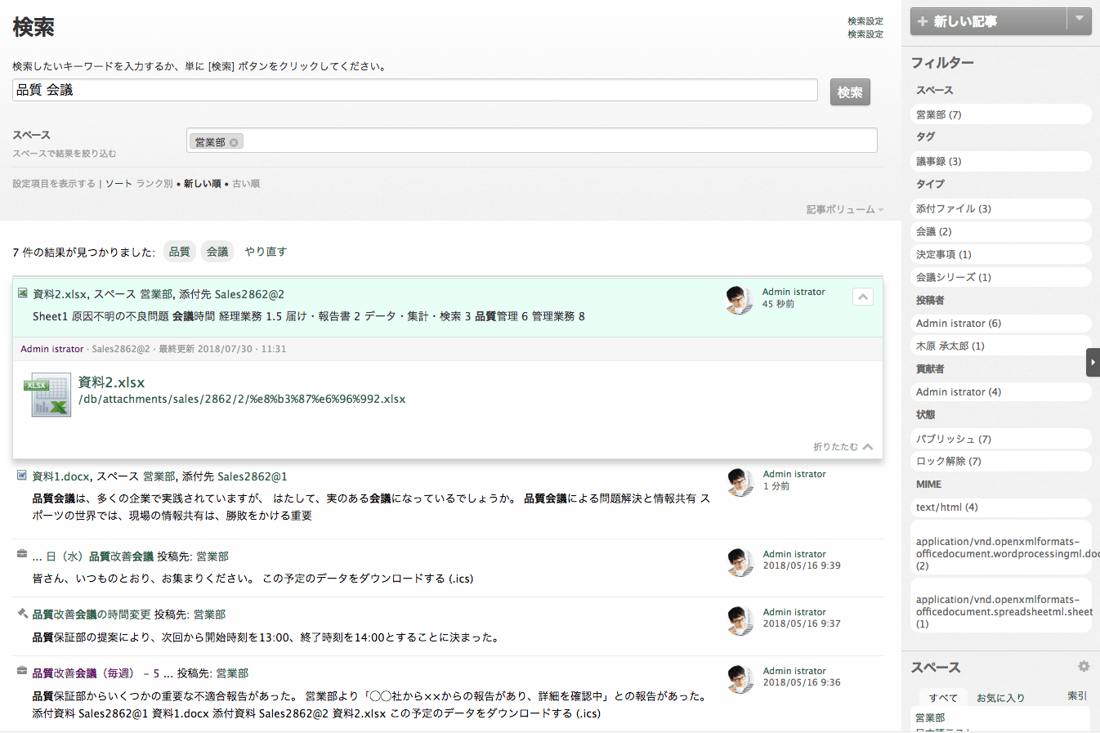
Task: Click the large 資料2.xlsx file name link
Action: click(111, 382)
